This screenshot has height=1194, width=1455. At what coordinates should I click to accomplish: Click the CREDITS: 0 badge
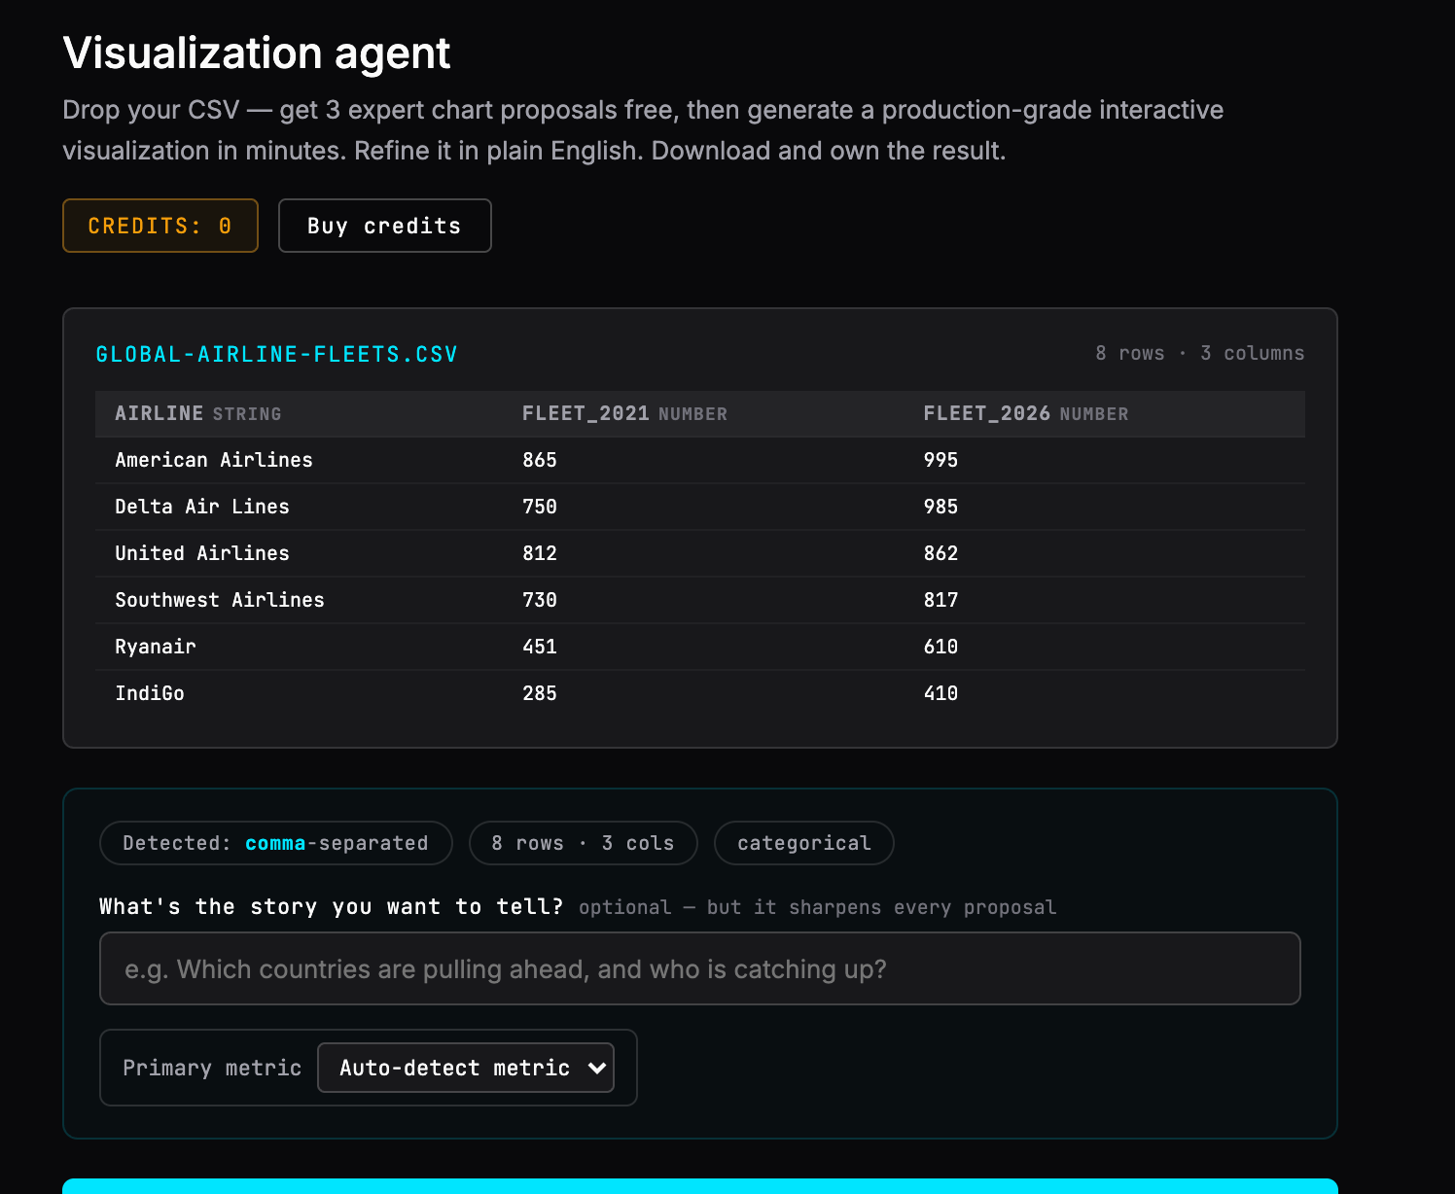point(160,226)
